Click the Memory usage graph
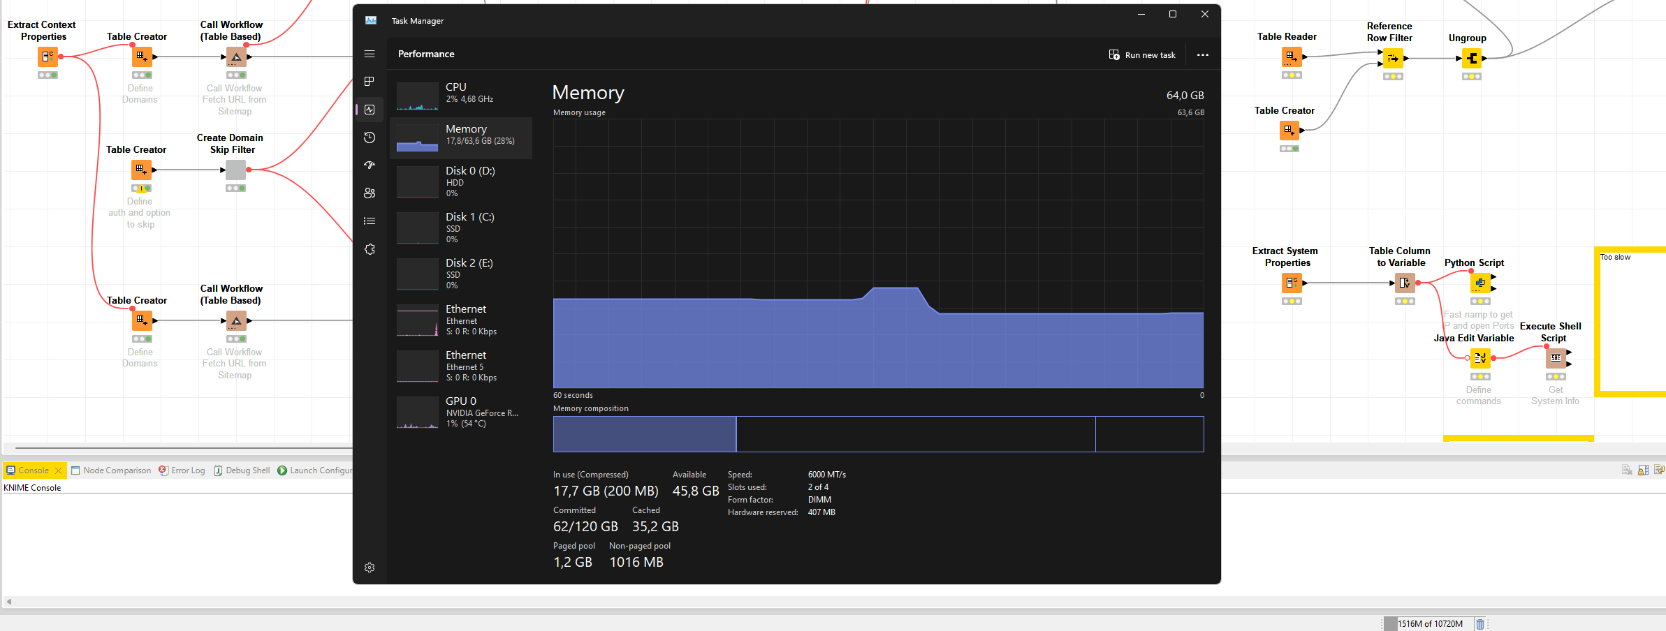 (x=878, y=253)
